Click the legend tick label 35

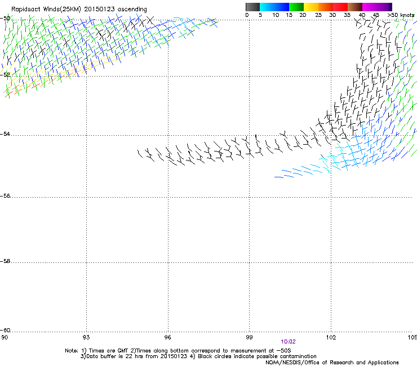coord(347,15)
